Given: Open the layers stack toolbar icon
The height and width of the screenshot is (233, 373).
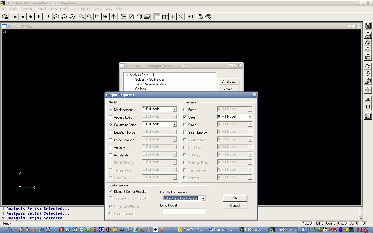Looking at the screenshot, I should (x=147, y=17).
